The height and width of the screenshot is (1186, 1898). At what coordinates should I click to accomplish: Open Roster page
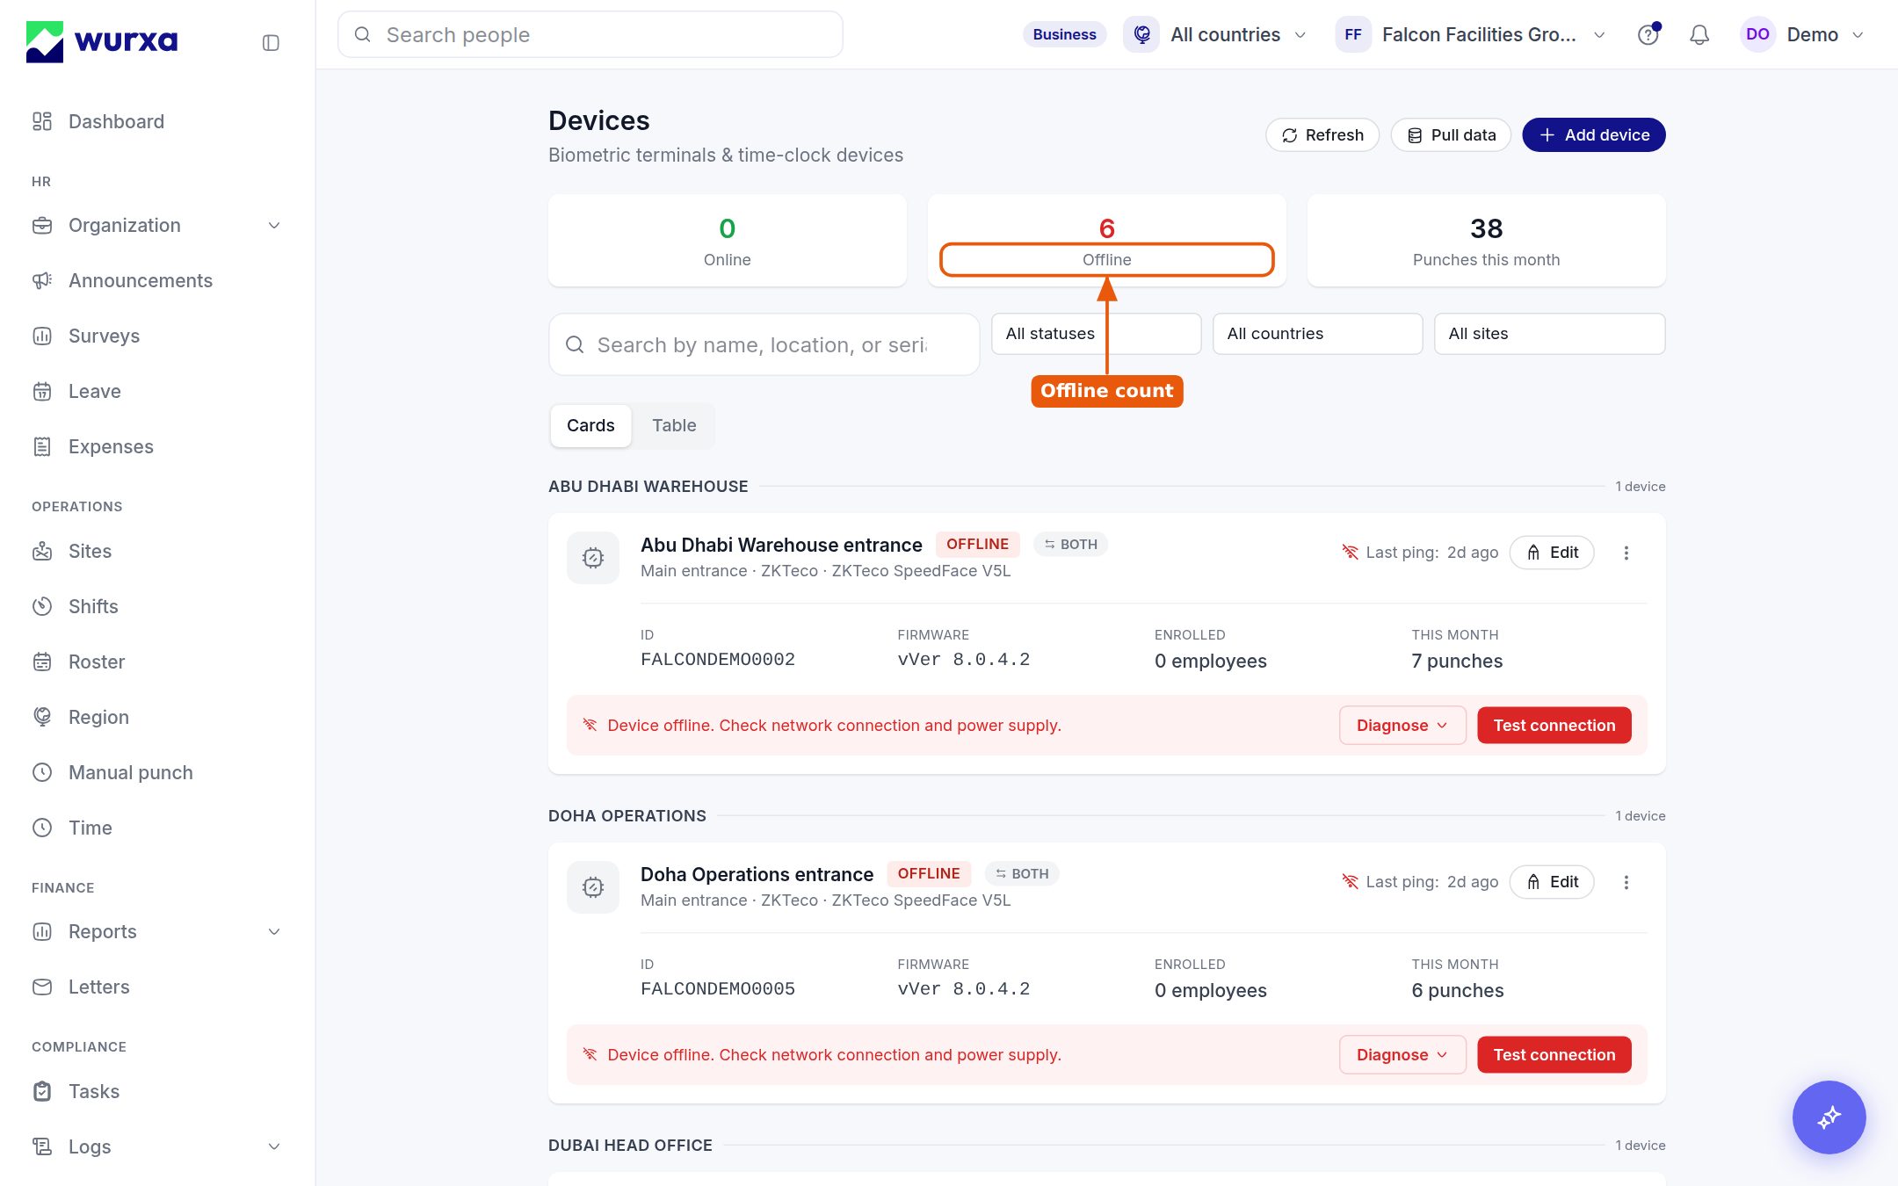click(157, 662)
